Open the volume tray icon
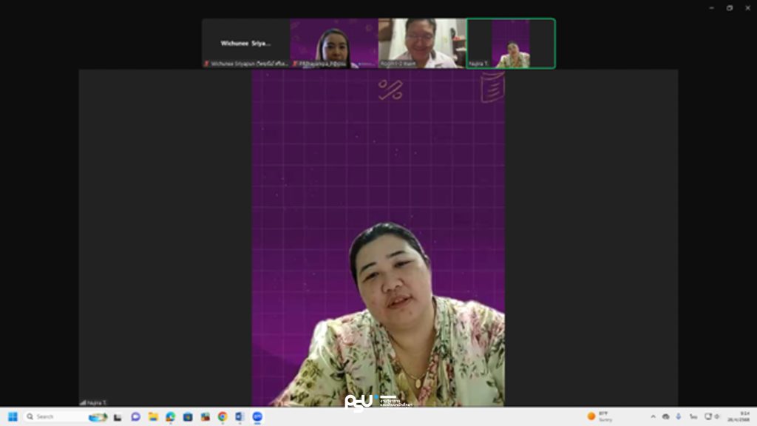The height and width of the screenshot is (426, 757). pyautogui.click(x=717, y=416)
